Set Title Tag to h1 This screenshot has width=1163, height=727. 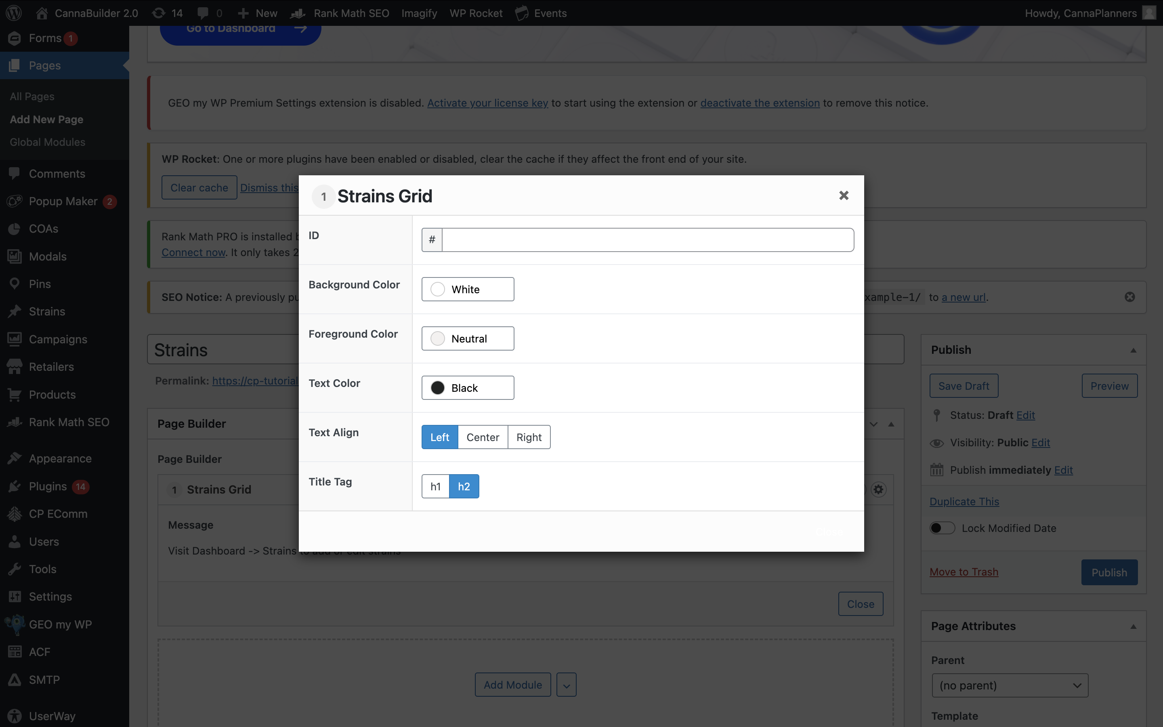(435, 487)
